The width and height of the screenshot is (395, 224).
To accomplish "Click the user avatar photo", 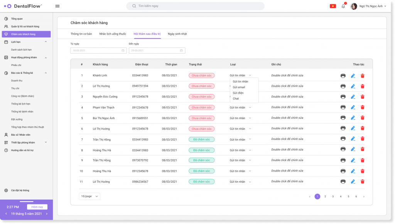I will (x=354, y=6).
